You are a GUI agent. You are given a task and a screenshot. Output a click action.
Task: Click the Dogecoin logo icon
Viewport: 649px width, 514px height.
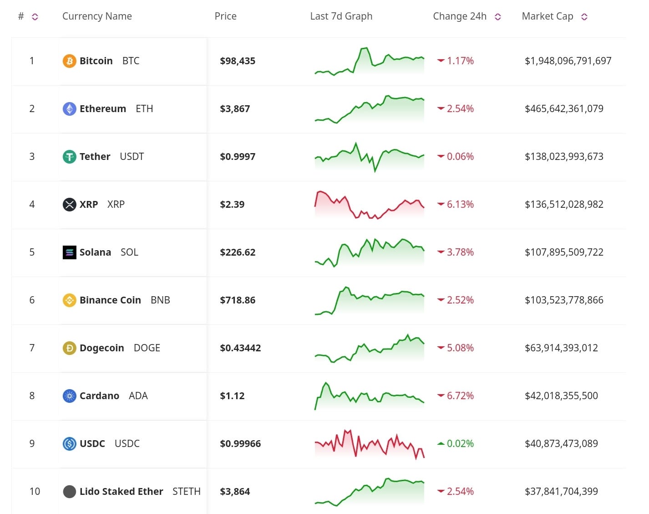(69, 348)
